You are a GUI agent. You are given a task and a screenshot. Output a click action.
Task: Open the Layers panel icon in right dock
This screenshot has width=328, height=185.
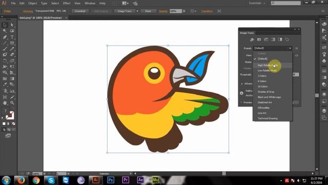point(324,110)
